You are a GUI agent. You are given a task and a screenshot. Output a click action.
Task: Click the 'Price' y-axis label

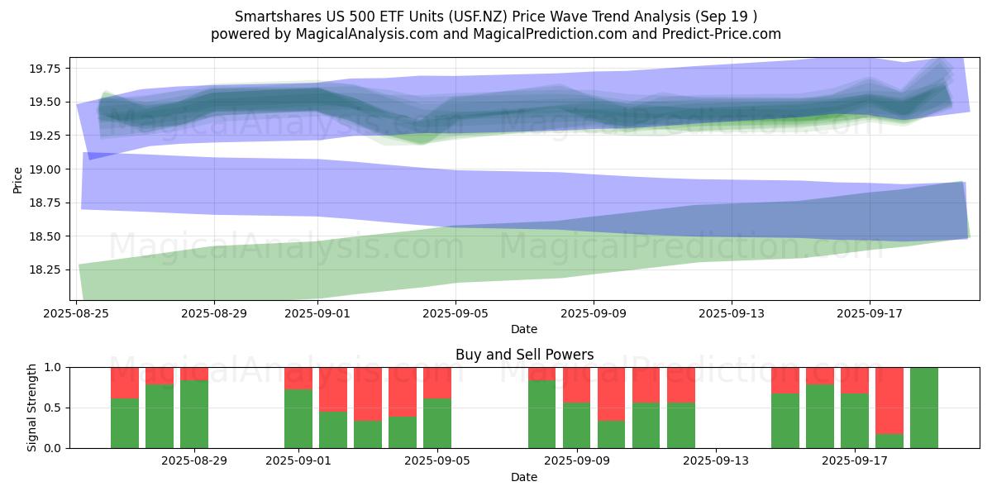18,179
